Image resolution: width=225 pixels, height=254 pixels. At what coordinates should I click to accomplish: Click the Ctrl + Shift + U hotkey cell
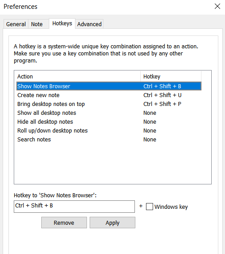(162, 95)
